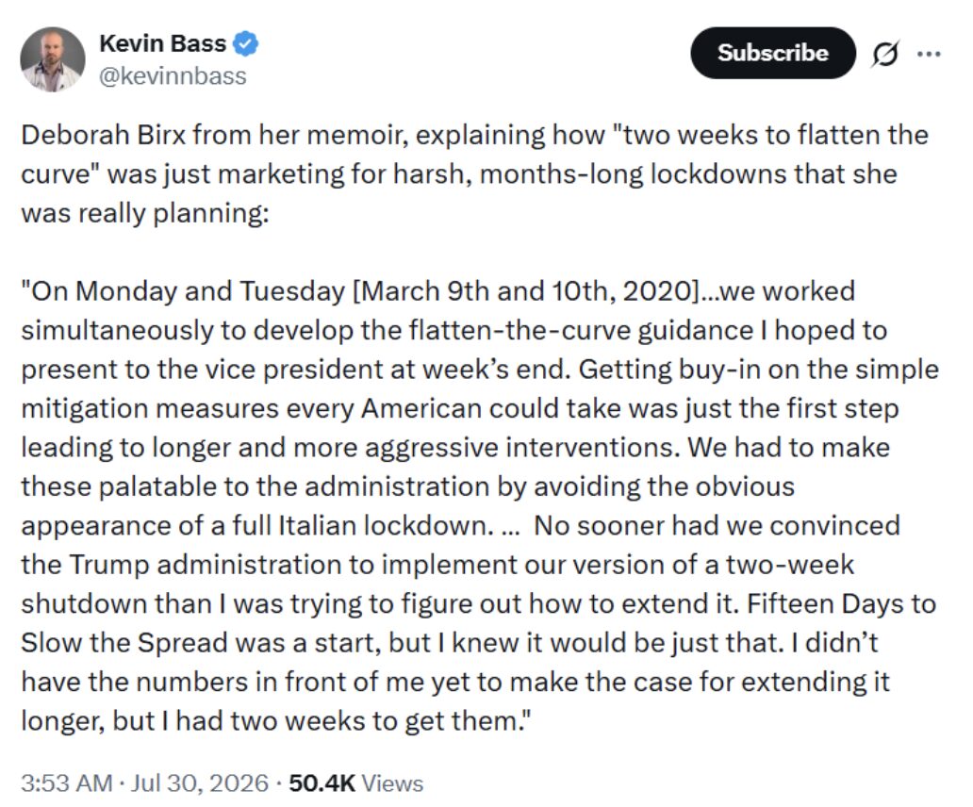Image resolution: width=973 pixels, height=807 pixels.
Task: Click the Jul 30, 2026 date
Action: tap(200, 782)
